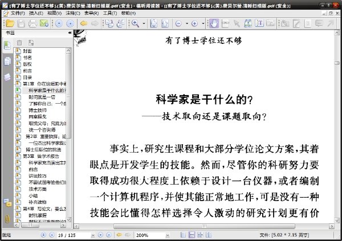Open the 插入(E) menu
This screenshot has width=342, height=241.
tap(36, 13)
